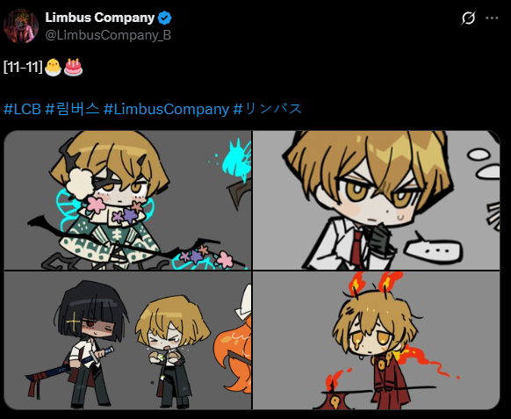Click the baby chick emoji

pos(53,67)
